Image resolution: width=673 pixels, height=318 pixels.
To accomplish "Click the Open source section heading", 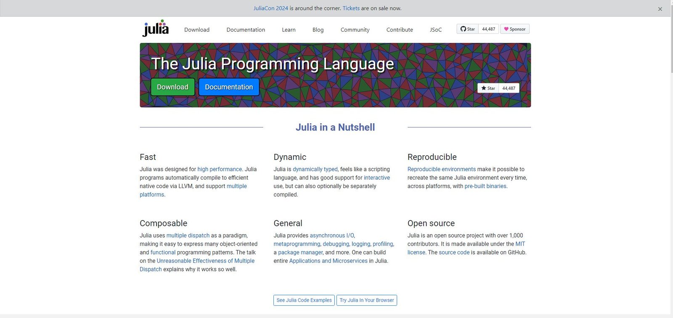I will (431, 223).
